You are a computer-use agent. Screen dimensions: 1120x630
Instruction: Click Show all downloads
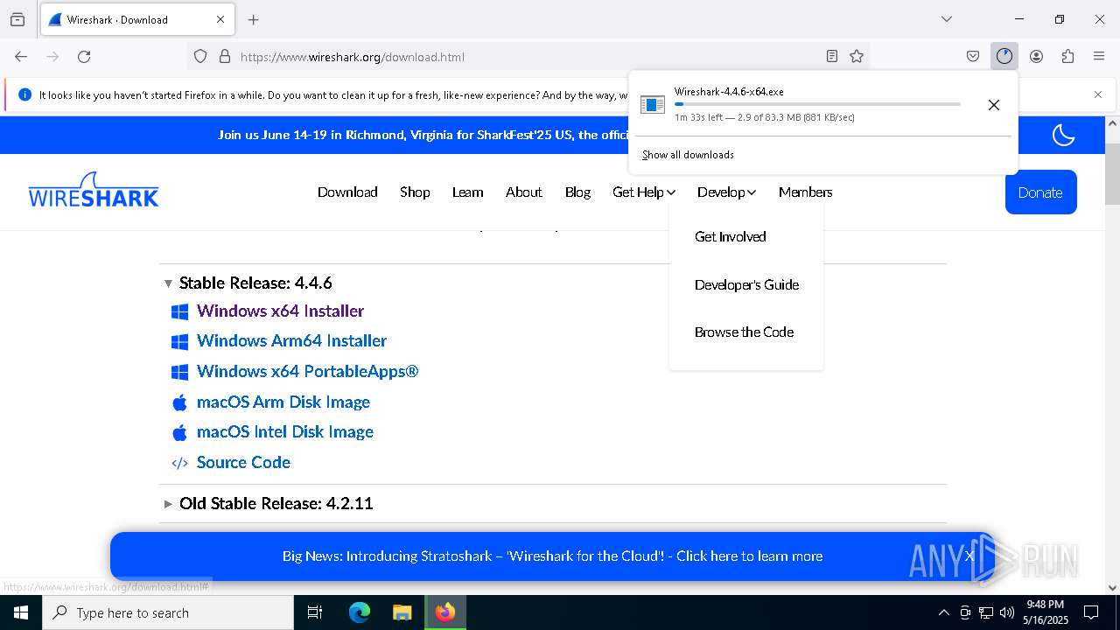click(x=688, y=155)
